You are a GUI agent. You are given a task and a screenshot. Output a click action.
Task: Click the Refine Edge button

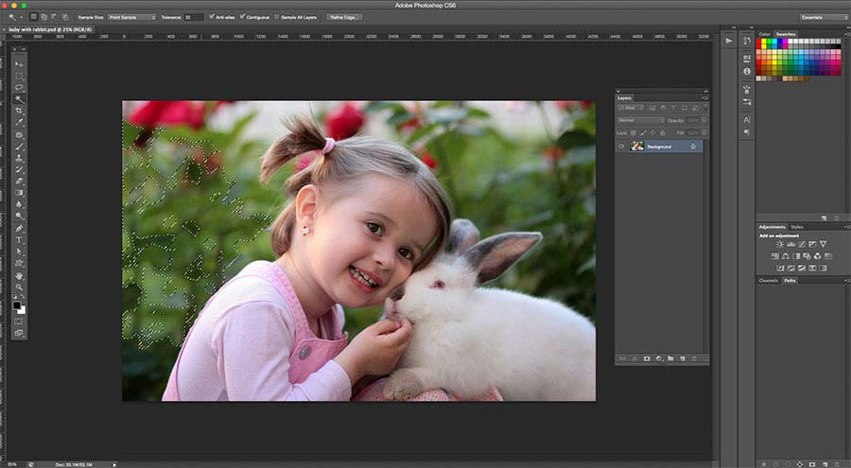click(344, 17)
